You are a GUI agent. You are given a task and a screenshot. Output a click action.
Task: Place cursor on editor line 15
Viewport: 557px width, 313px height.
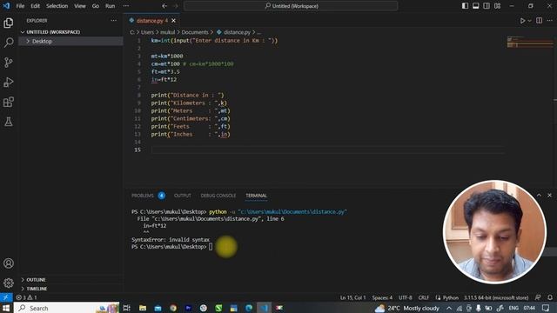pyautogui.click(x=327, y=150)
